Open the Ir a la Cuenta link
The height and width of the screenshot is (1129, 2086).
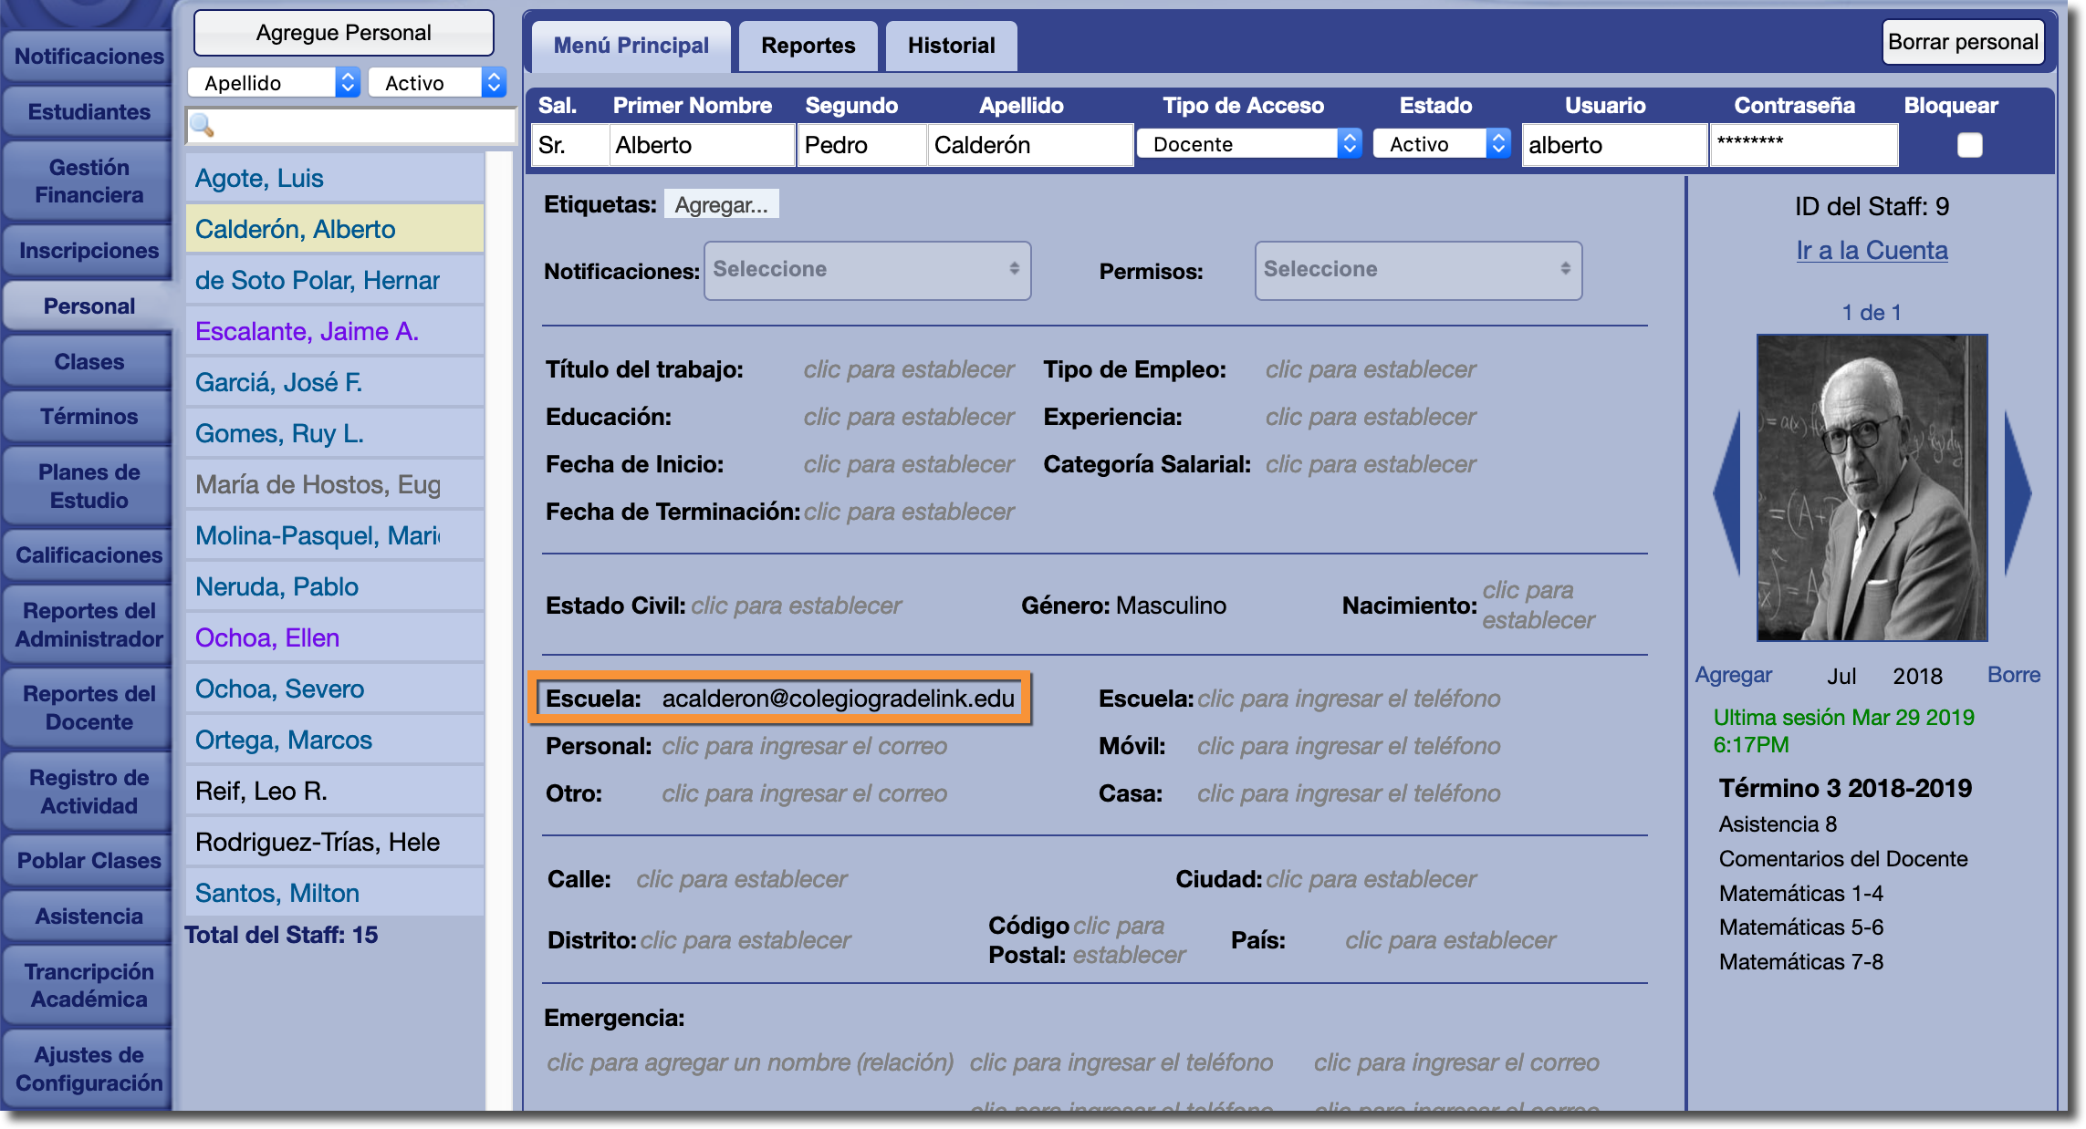pyautogui.click(x=1872, y=250)
